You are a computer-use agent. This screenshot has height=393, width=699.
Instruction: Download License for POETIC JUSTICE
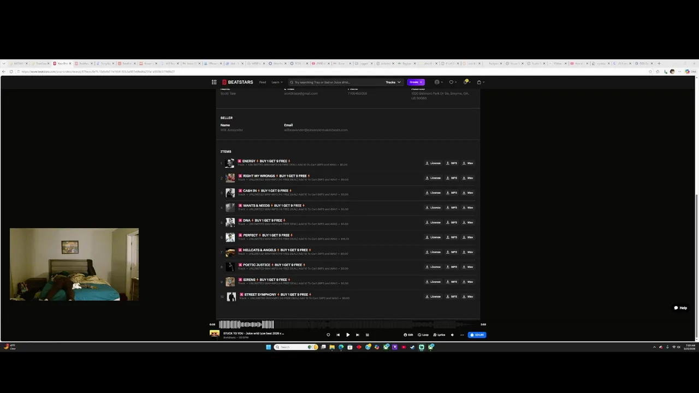coord(433,267)
